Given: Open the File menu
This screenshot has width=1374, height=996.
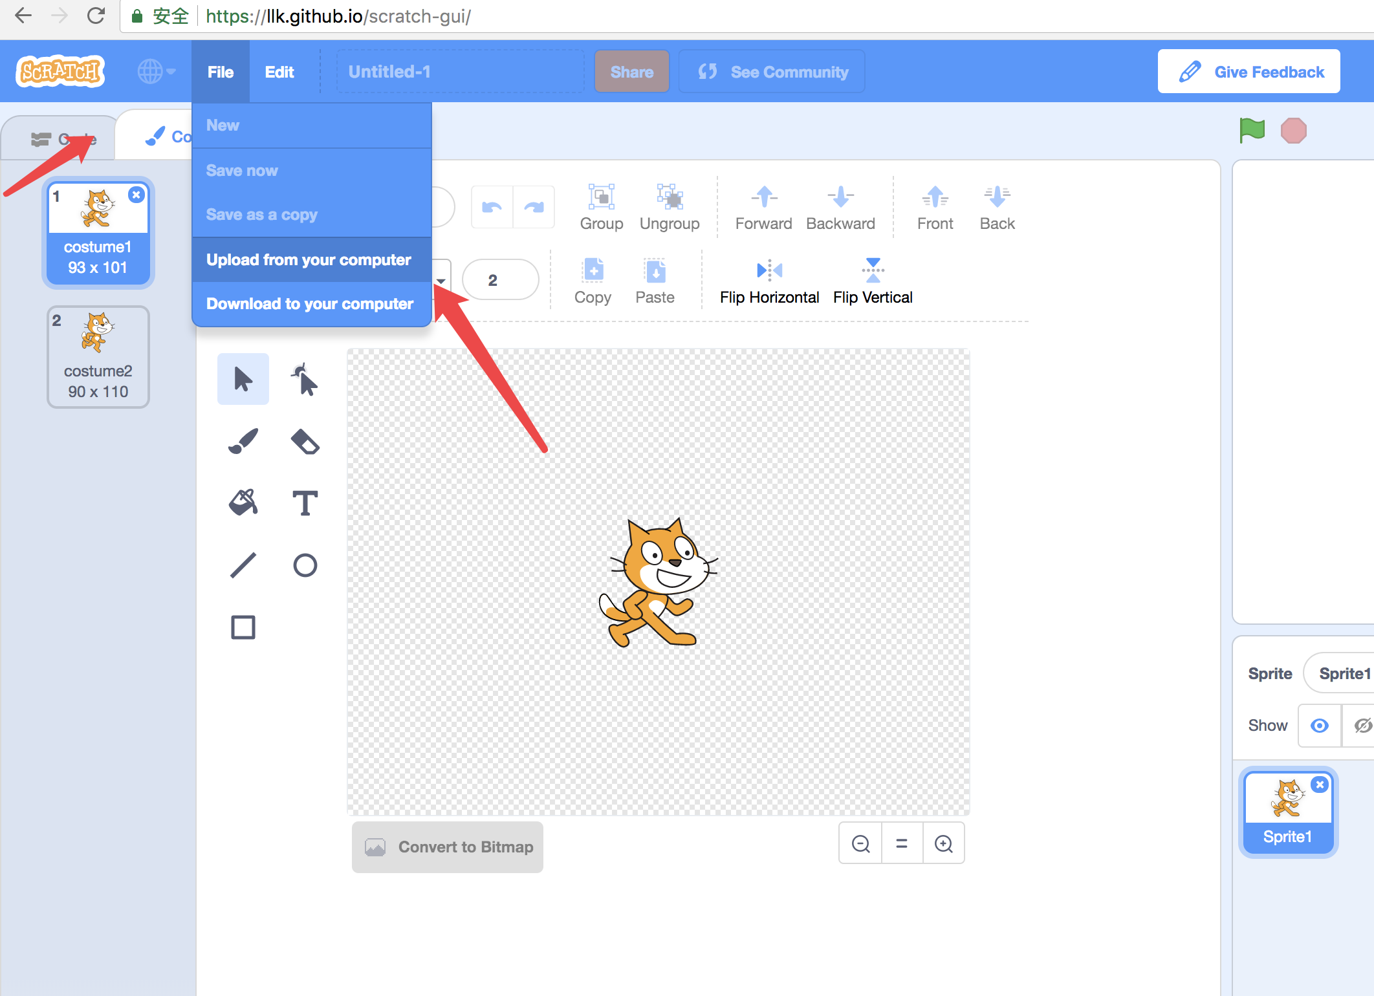Looking at the screenshot, I should [221, 72].
